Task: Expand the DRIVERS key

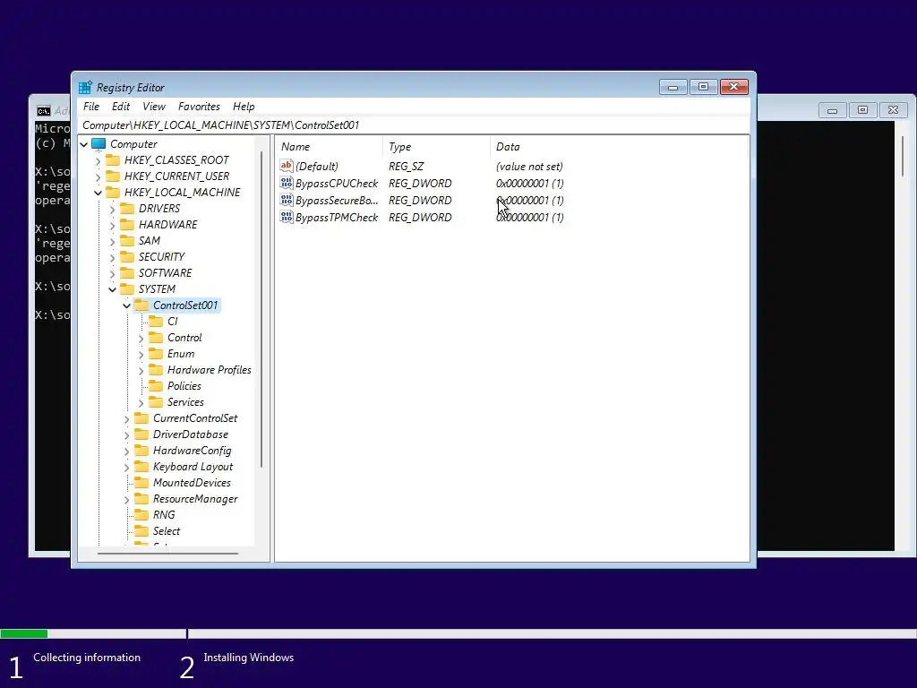Action: 112,209
